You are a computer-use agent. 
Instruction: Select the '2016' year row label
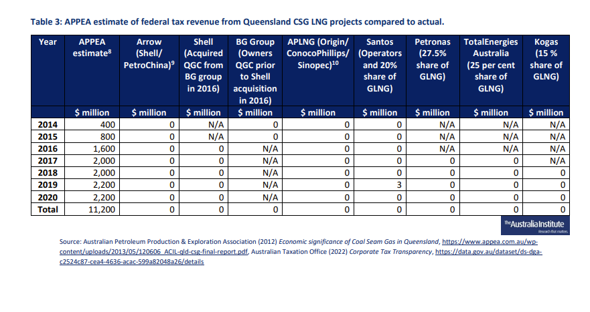[x=48, y=149]
